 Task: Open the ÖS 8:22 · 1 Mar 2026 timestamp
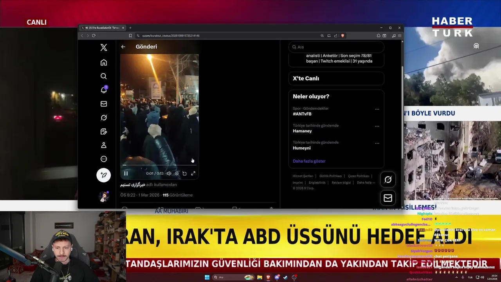point(140,195)
